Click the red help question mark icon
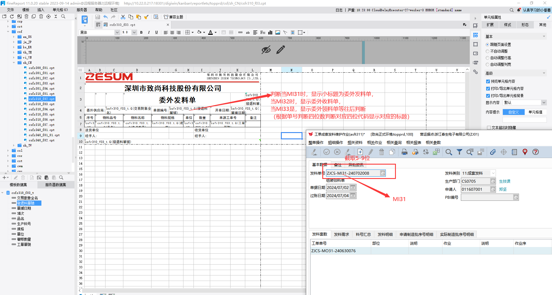 pos(535,152)
